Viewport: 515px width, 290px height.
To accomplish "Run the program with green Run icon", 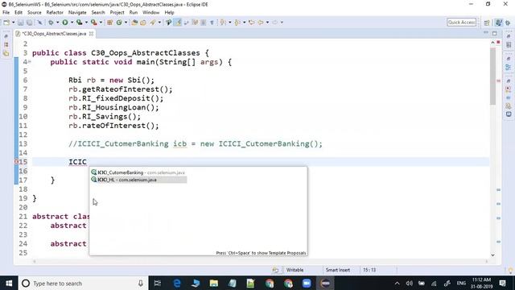I will coord(65,23).
